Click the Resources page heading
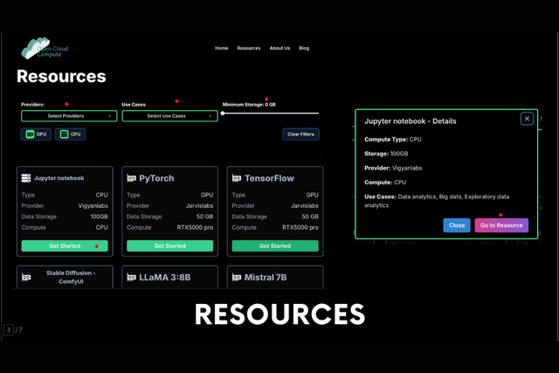 pyautogui.click(x=61, y=76)
